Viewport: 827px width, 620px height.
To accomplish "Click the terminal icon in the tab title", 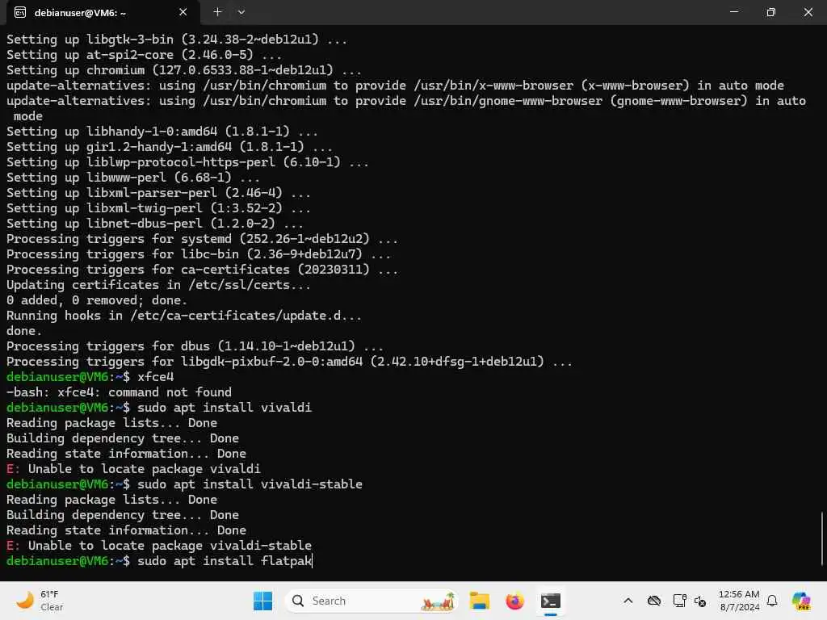I will (x=20, y=13).
